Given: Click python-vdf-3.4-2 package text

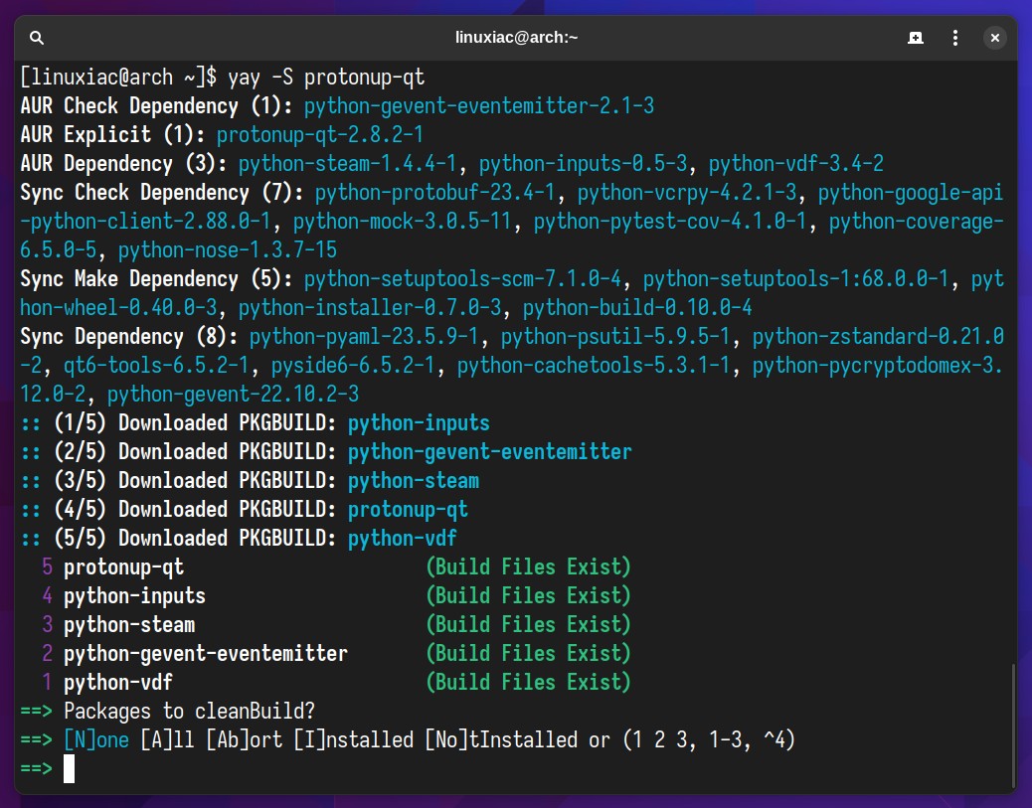Looking at the screenshot, I should coord(796,164).
